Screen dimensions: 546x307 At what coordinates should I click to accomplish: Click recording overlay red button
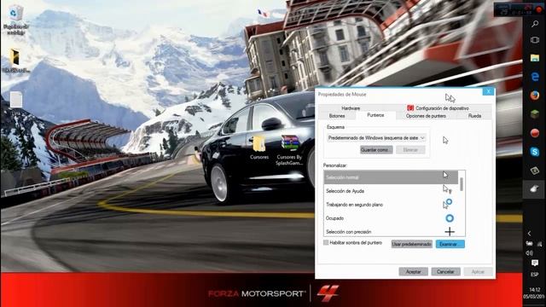(x=539, y=9)
